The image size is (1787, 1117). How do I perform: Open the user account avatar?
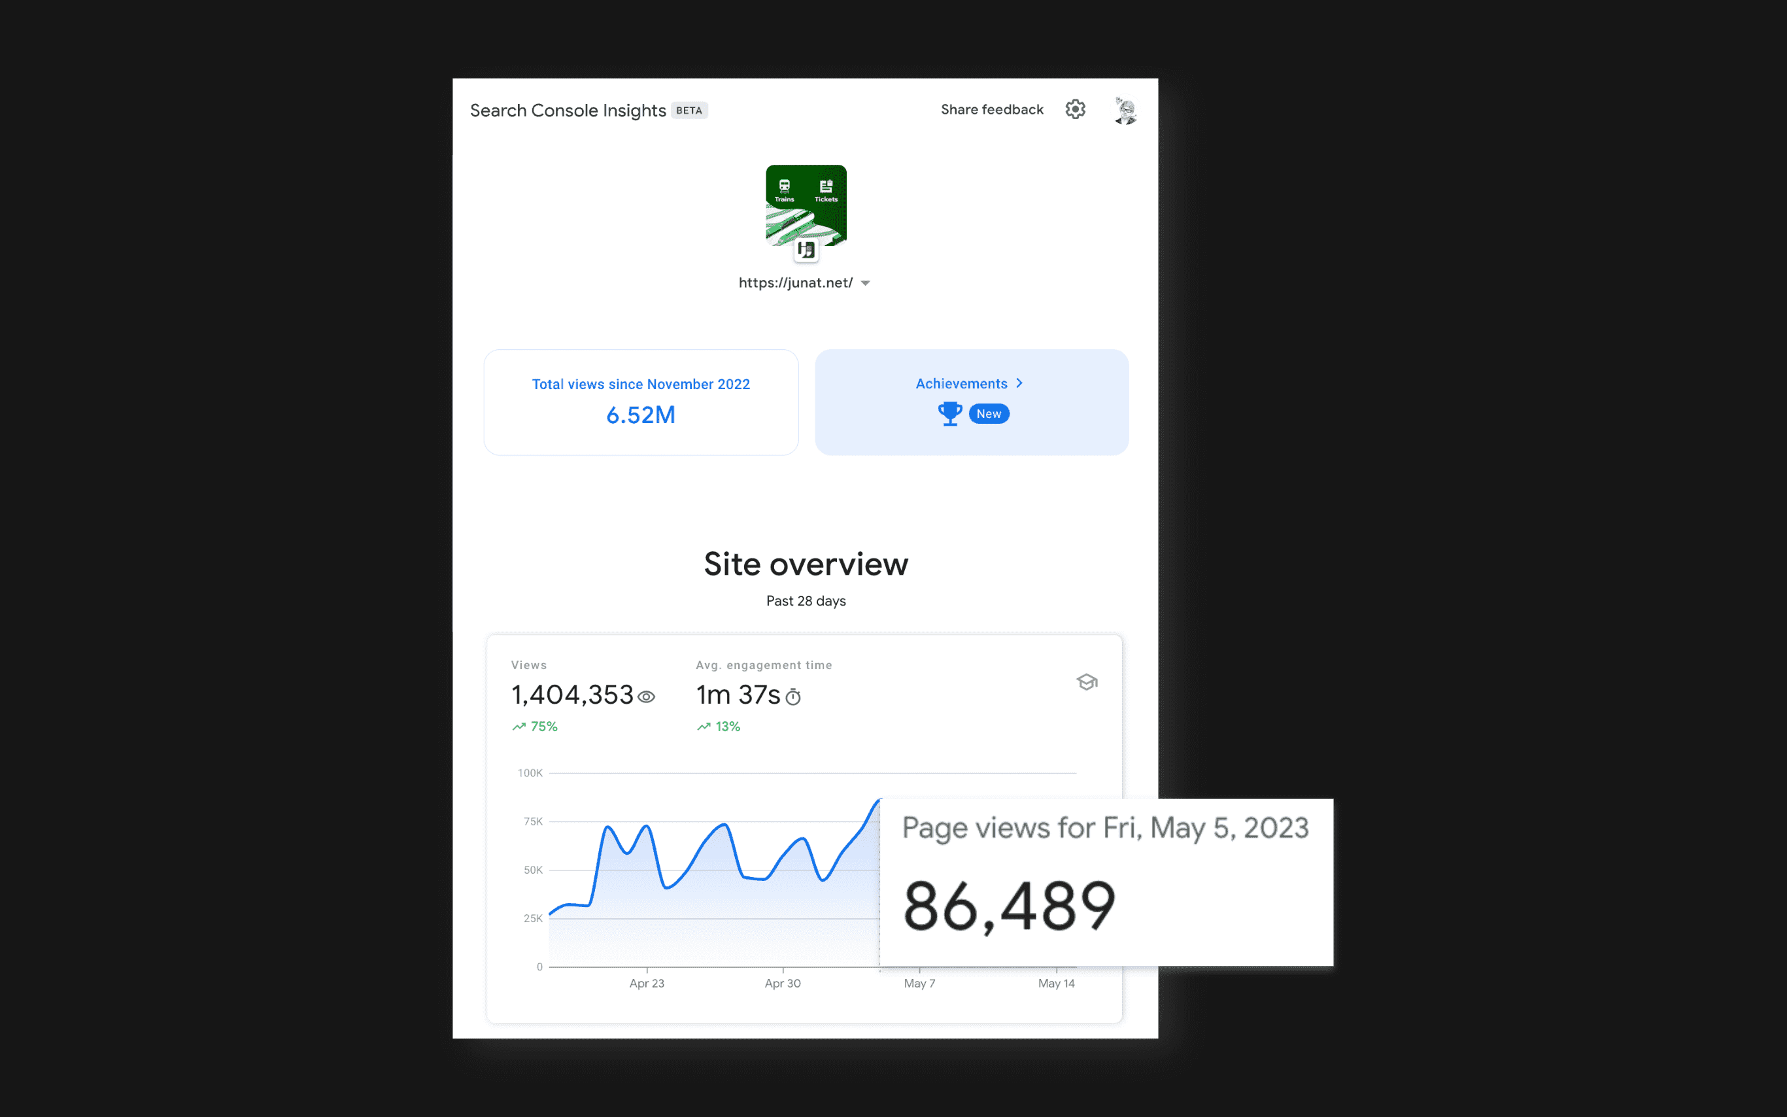click(1125, 110)
